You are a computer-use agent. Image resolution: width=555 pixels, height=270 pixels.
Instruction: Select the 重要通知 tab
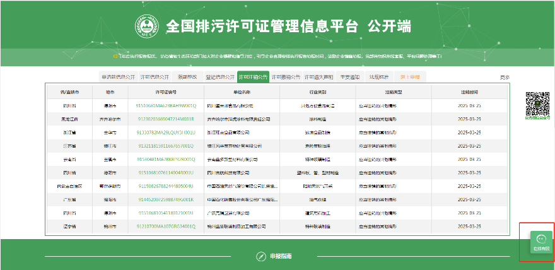coord(349,77)
